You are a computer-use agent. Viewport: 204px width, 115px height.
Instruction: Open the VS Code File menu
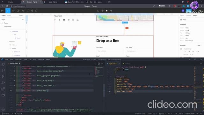click(x=7, y=59)
